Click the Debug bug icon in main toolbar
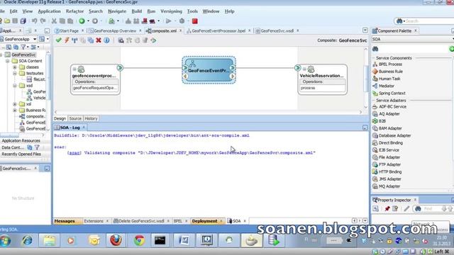The width and height of the screenshot is (454, 255). pyautogui.click(x=182, y=21)
